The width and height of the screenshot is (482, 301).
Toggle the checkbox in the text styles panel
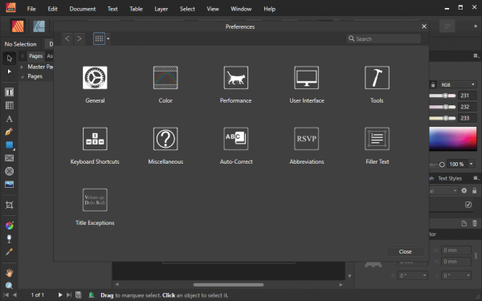click(468, 205)
